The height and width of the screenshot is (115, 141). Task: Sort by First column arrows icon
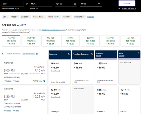(139, 53)
